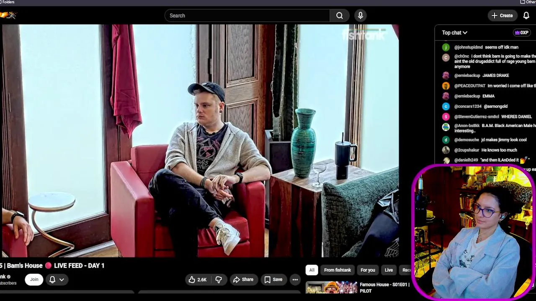Viewport: 536px width, 301px height.
Task: Click ch0nc avatar in chat
Action: point(446,57)
